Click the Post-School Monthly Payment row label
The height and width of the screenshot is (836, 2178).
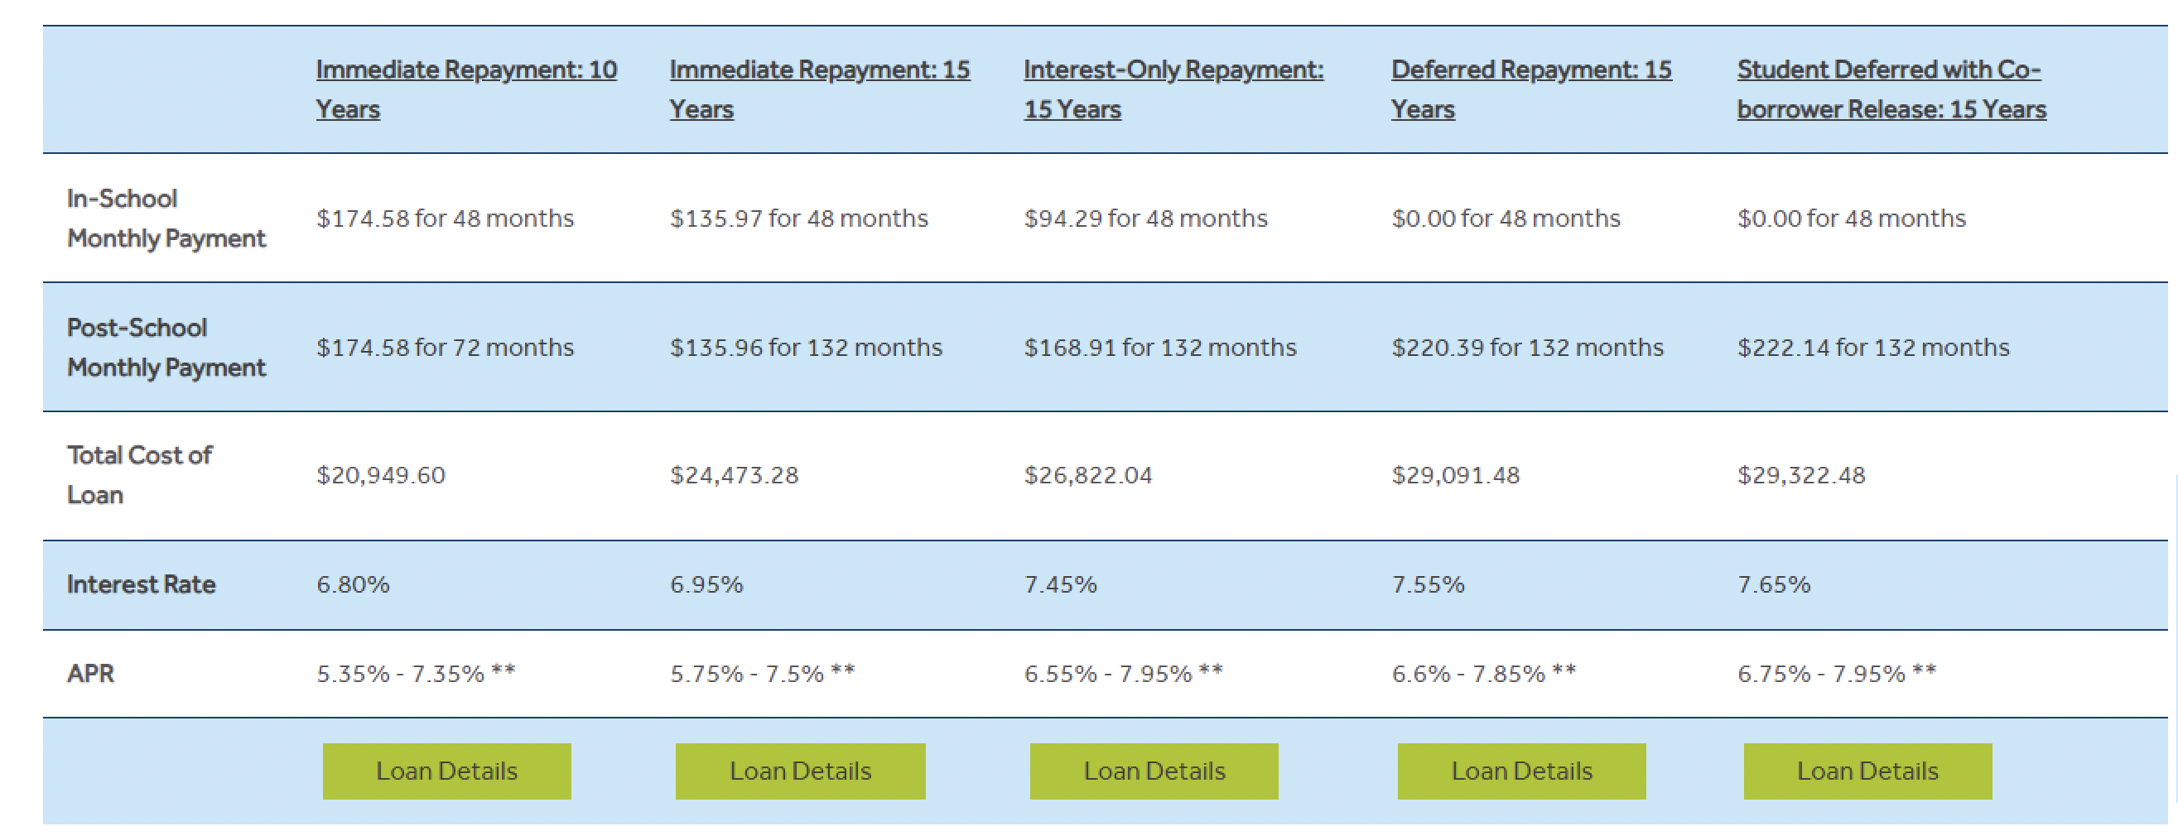pos(166,348)
